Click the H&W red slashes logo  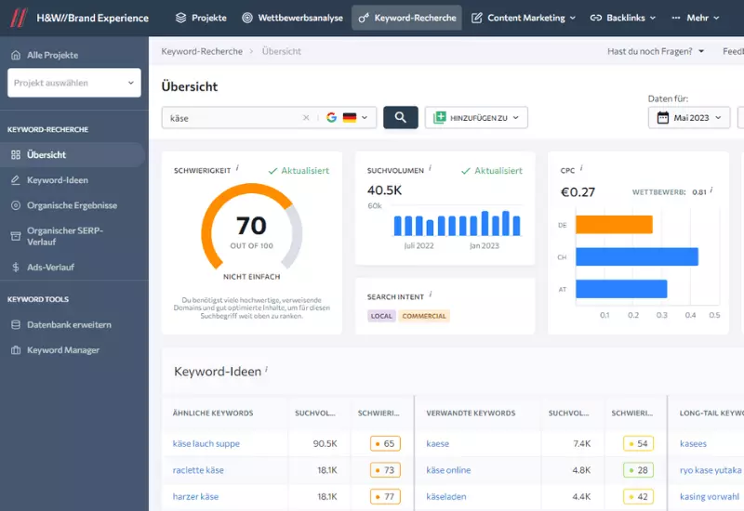click(x=19, y=18)
